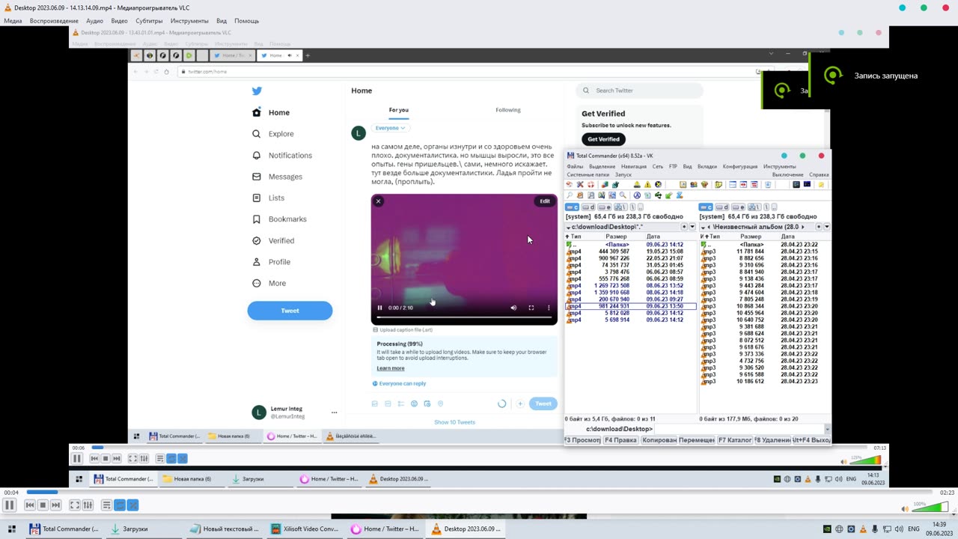Open Notifications in Twitter sidebar
The height and width of the screenshot is (539, 958).
282,155
